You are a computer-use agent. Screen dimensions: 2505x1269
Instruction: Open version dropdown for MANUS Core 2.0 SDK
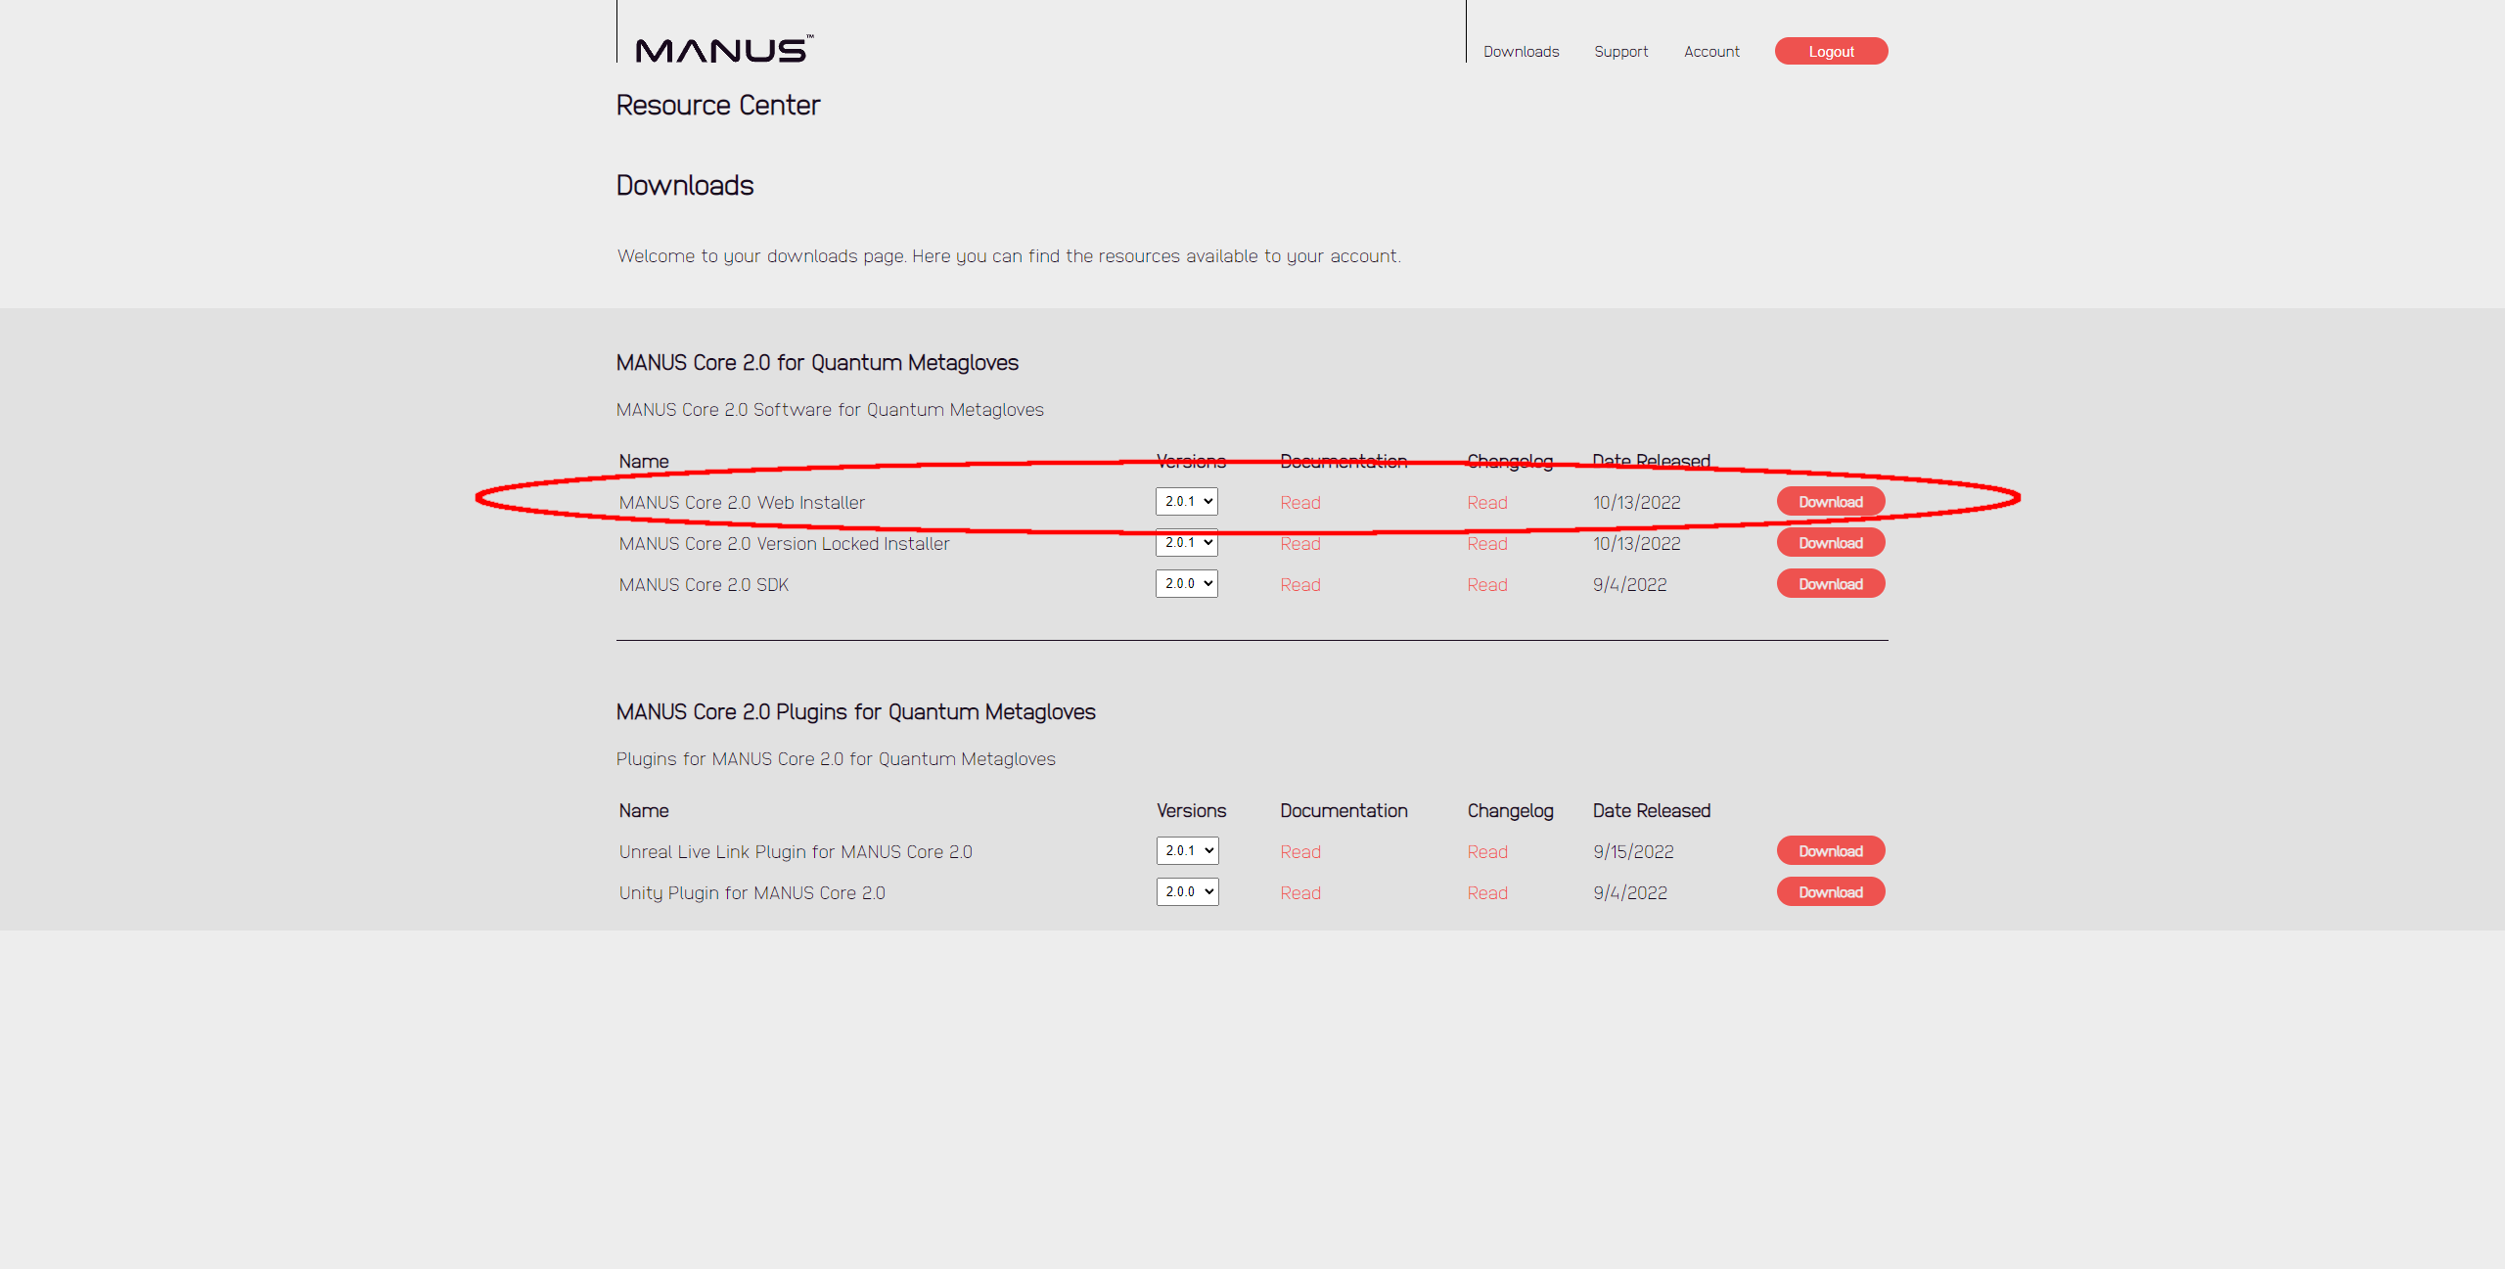(1187, 583)
